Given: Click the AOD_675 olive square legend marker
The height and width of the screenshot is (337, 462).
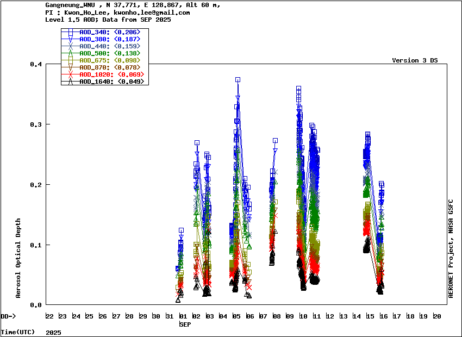Looking at the screenshot, I should 71,60.
